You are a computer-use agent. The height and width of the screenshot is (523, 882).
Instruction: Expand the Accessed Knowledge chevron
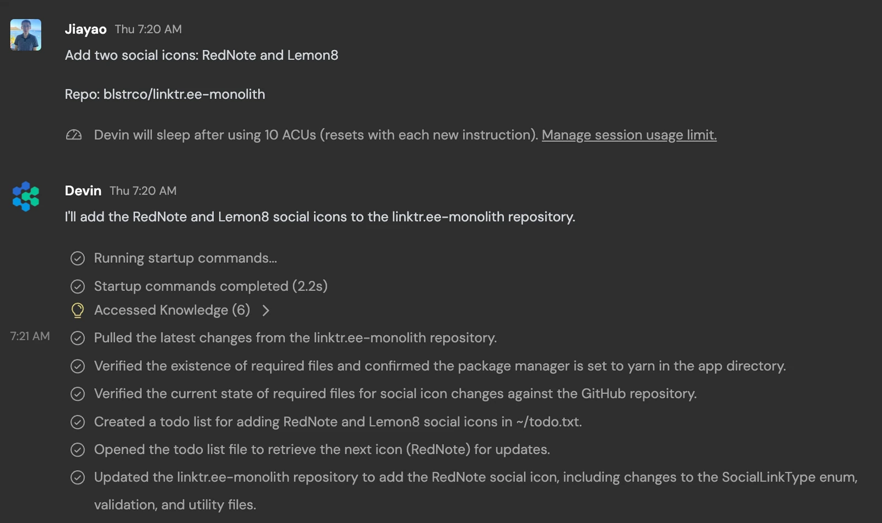tap(266, 311)
